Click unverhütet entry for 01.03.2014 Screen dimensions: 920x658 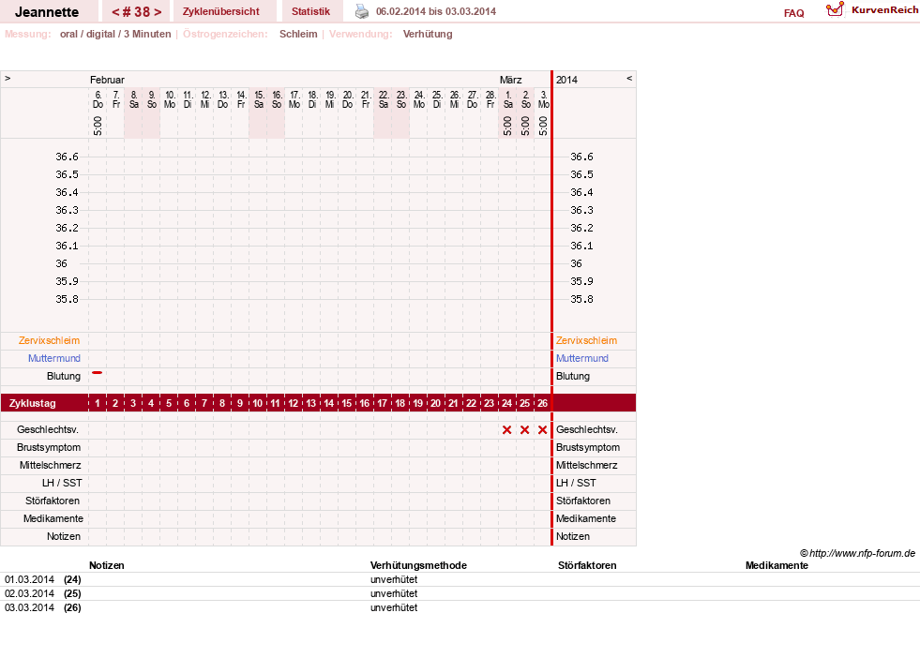click(x=394, y=579)
